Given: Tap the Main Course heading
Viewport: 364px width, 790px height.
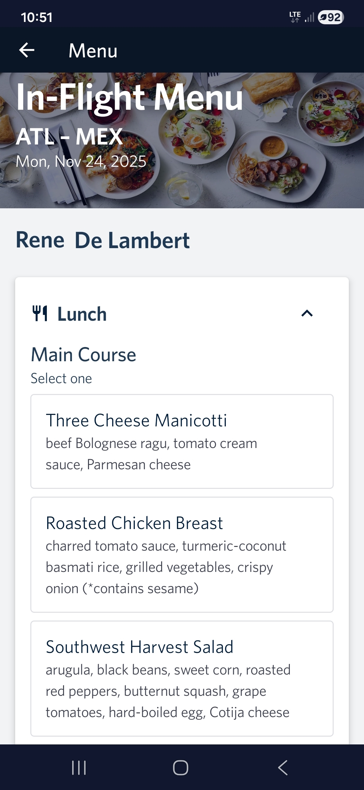Looking at the screenshot, I should [84, 355].
